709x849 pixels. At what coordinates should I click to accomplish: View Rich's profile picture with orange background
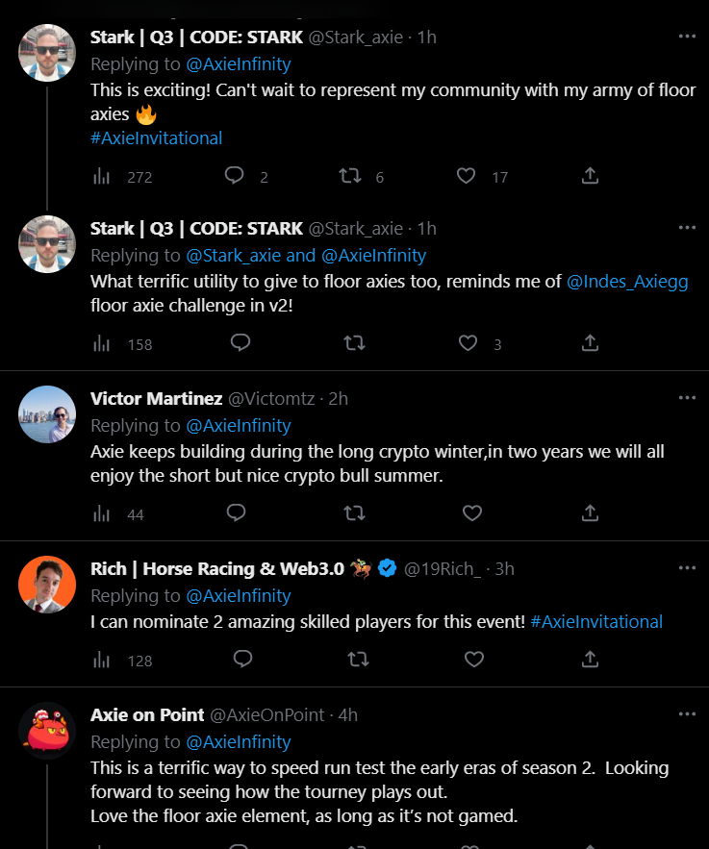(x=47, y=585)
